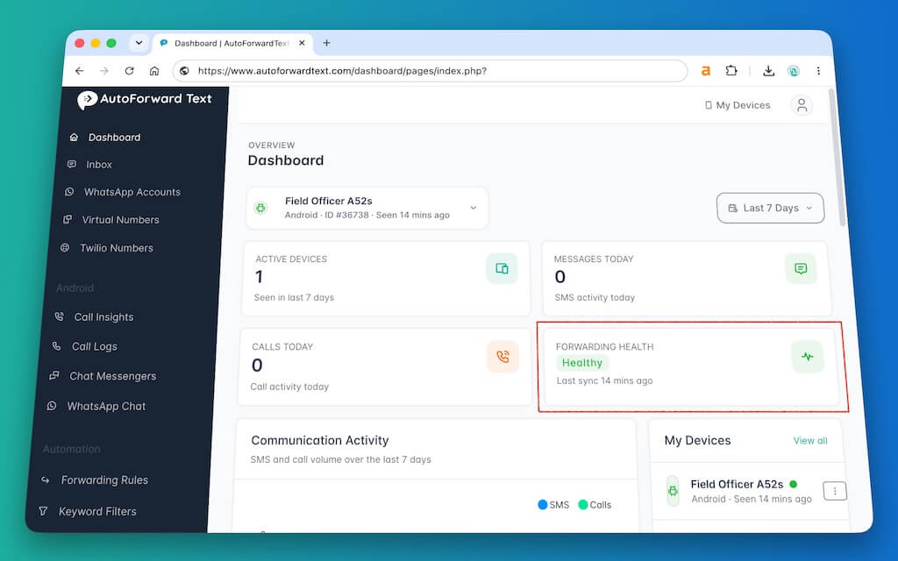
Task: Click the WhatsApp Chat icon
Action: [52, 405]
